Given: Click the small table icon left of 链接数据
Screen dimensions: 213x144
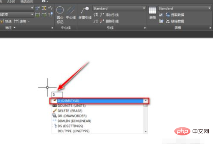Looking at the screenshot, I should tap(161, 21).
